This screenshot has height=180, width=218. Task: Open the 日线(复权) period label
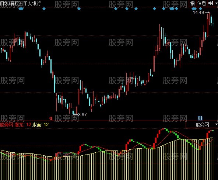[x=10, y=3]
